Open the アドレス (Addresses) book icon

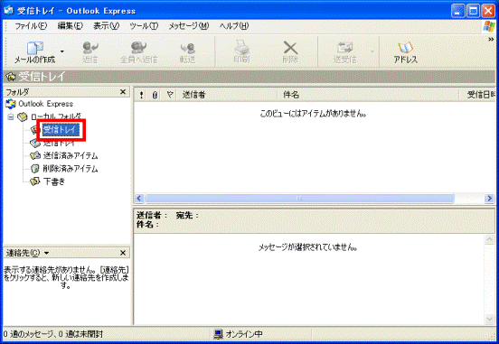tap(405, 48)
